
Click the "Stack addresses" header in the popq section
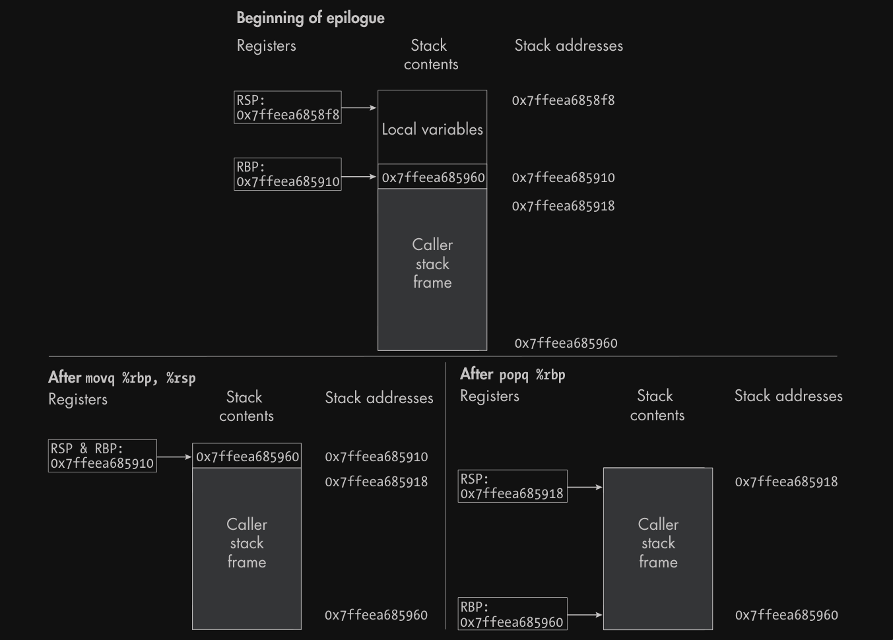[x=788, y=396]
